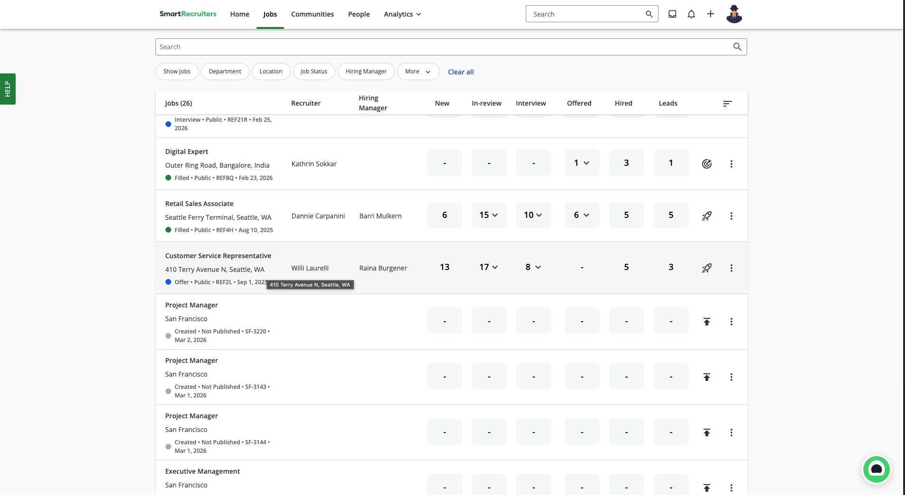This screenshot has width=905, height=495.
Task: Click target icon for Digital Expert
Action: point(706,164)
